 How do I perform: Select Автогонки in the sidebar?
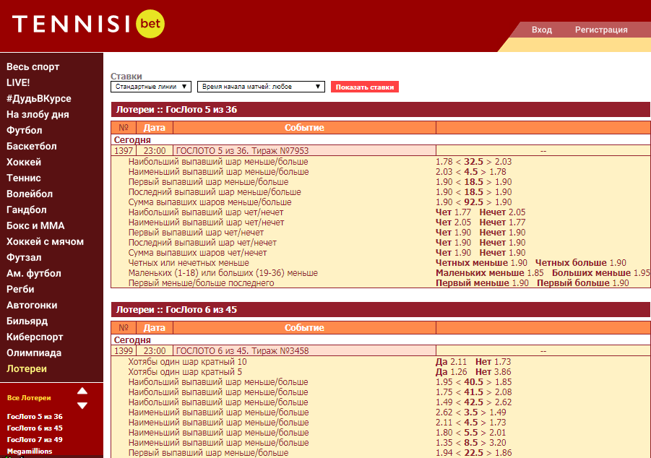pyautogui.click(x=32, y=305)
